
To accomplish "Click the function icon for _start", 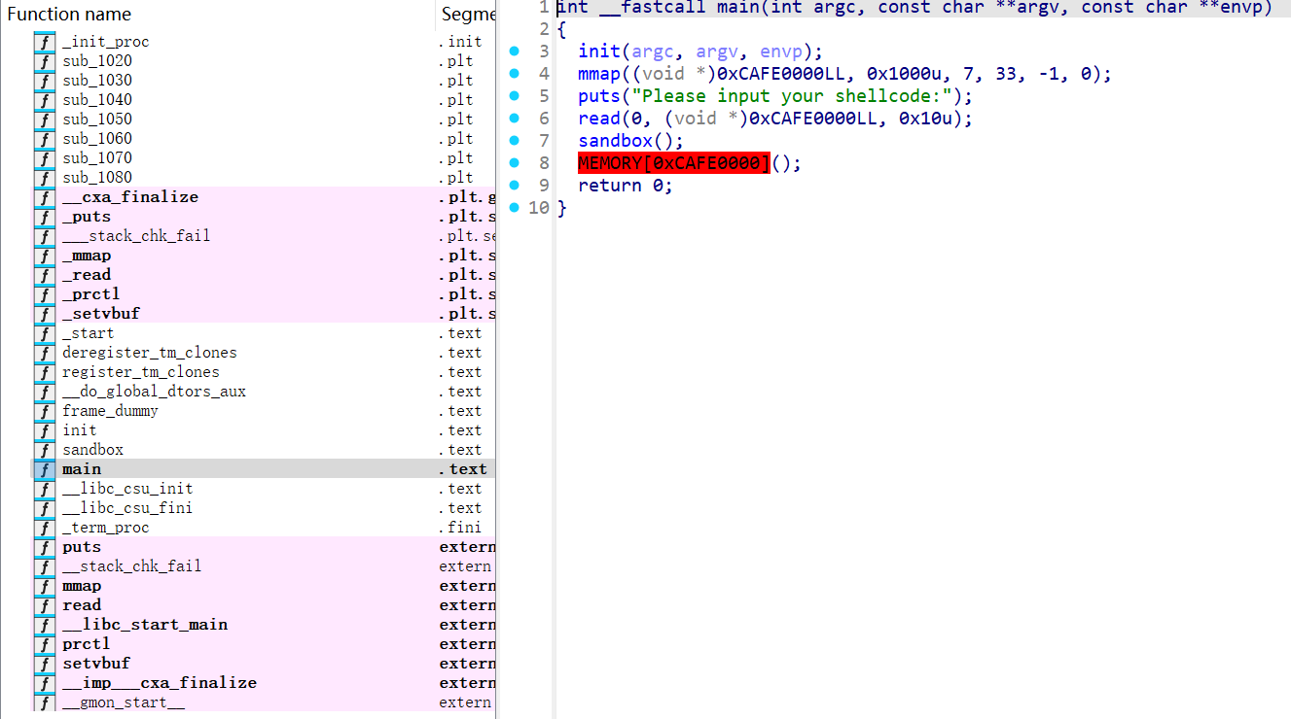I will coord(45,333).
